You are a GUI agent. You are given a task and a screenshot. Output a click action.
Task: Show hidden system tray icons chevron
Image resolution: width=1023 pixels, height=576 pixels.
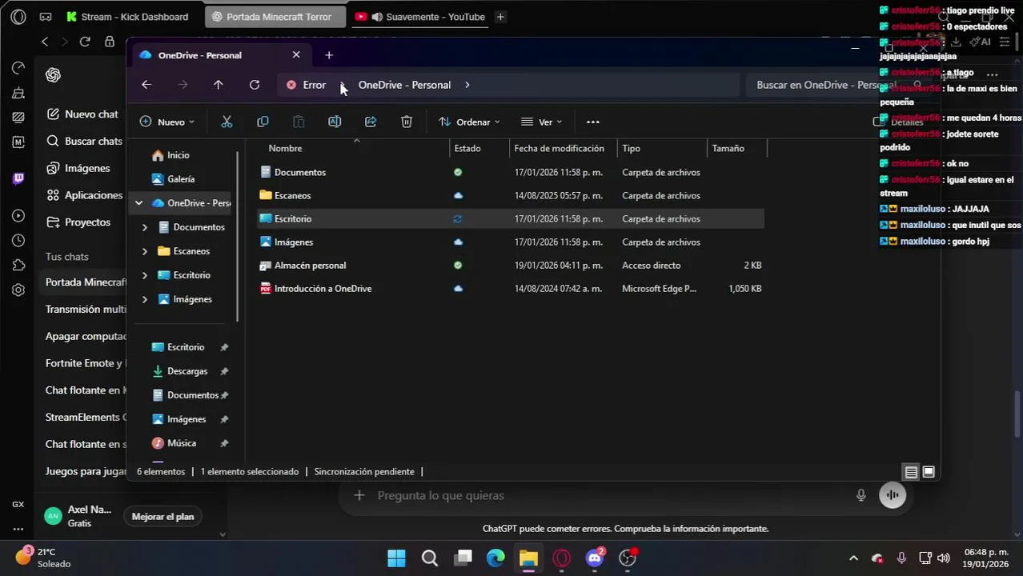click(853, 558)
